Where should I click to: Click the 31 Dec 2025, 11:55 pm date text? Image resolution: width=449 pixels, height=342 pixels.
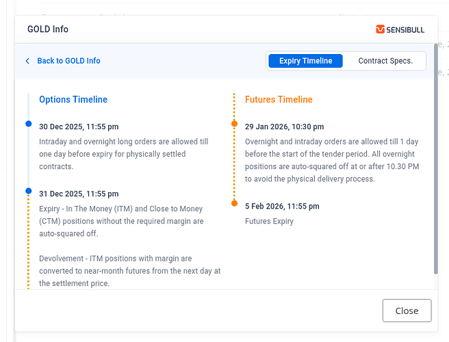click(x=79, y=194)
